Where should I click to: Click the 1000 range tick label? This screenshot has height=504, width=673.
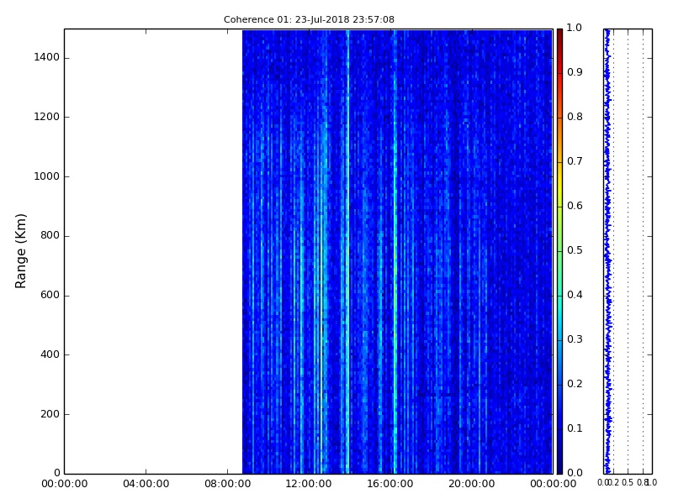pos(47,176)
